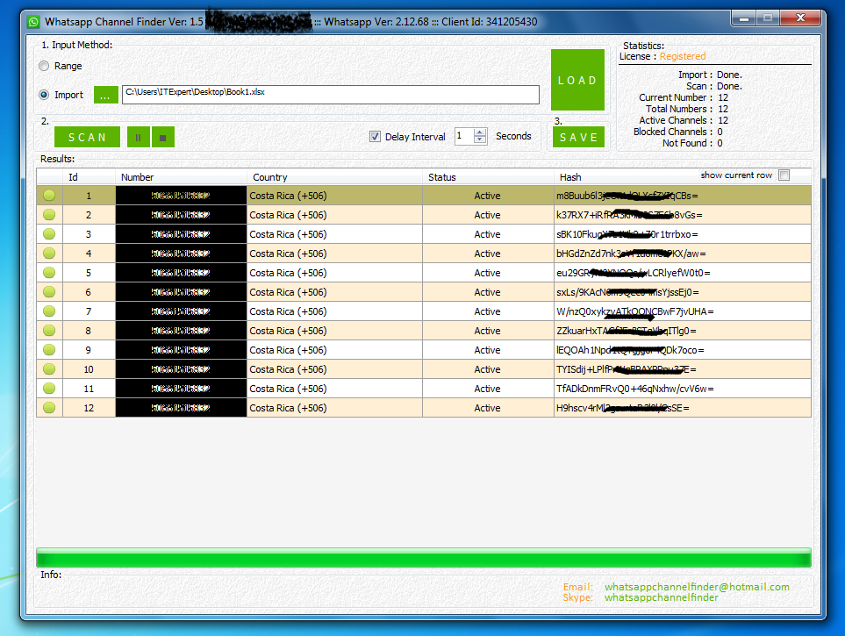The height and width of the screenshot is (636, 845).
Task: Minimize the Whatsapp Channel Finder window
Action: (744, 18)
